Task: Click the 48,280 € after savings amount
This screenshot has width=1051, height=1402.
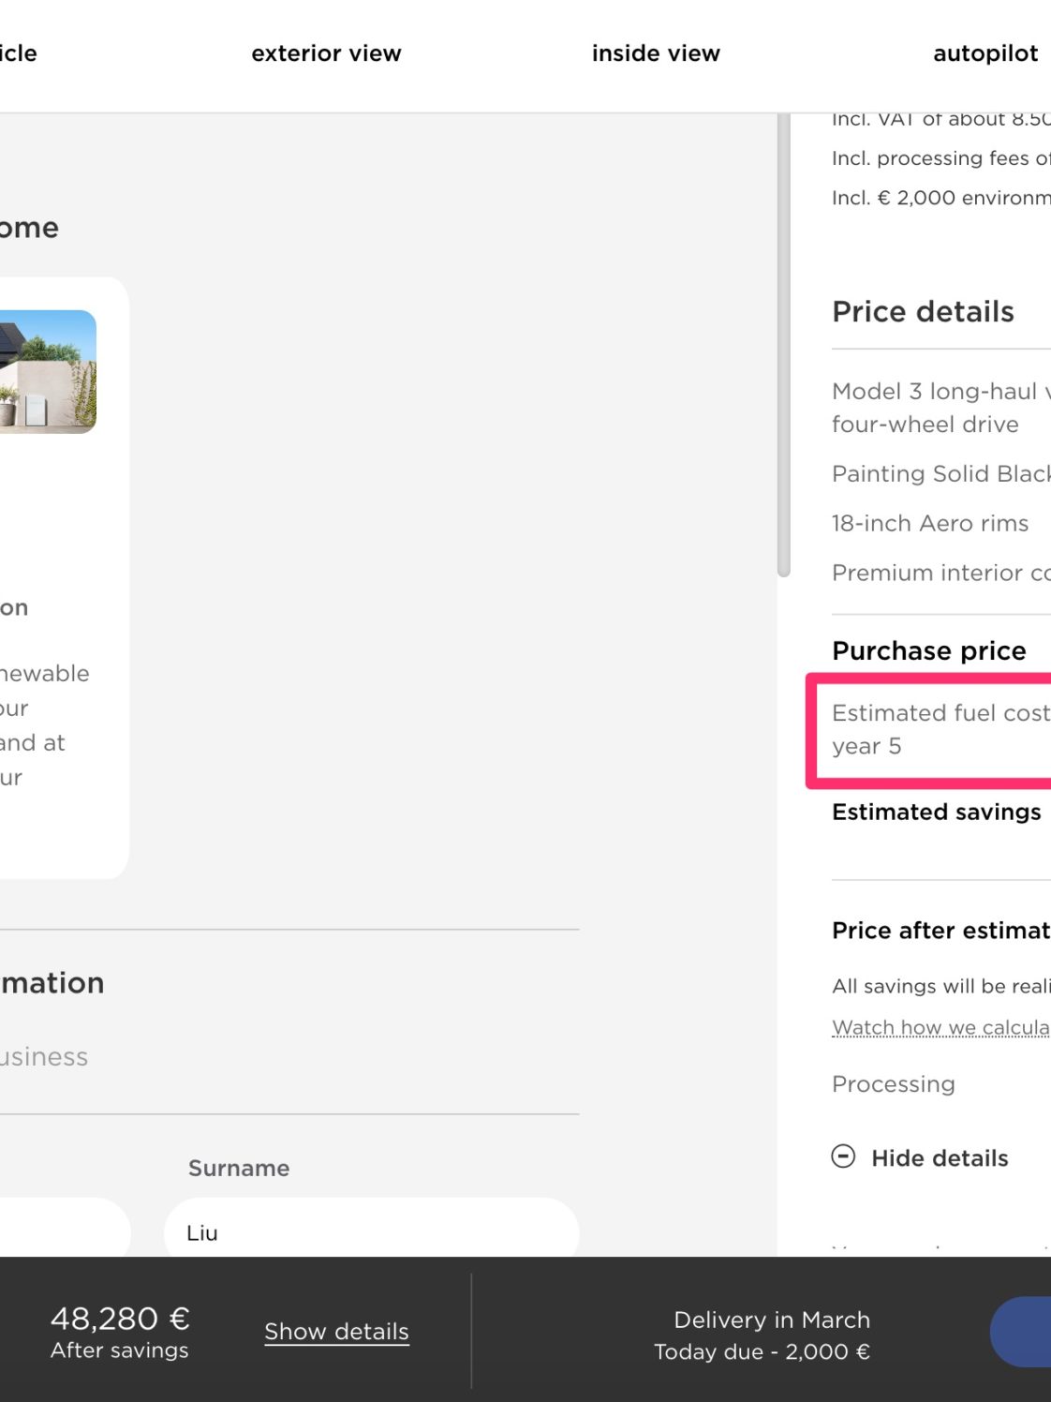Action: [120, 1319]
